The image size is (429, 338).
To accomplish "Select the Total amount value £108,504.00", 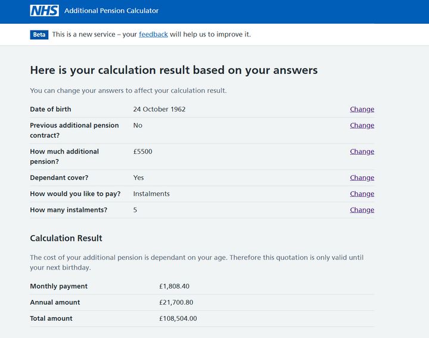I will [178, 318].
